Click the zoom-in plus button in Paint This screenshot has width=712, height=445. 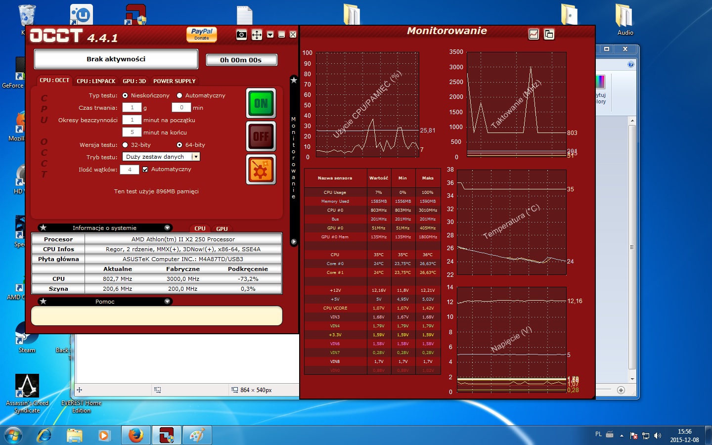coord(621,390)
